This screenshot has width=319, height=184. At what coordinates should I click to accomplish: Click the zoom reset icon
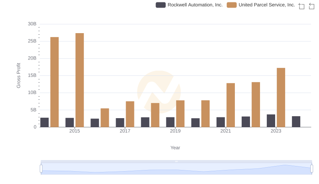tap(311, 6)
